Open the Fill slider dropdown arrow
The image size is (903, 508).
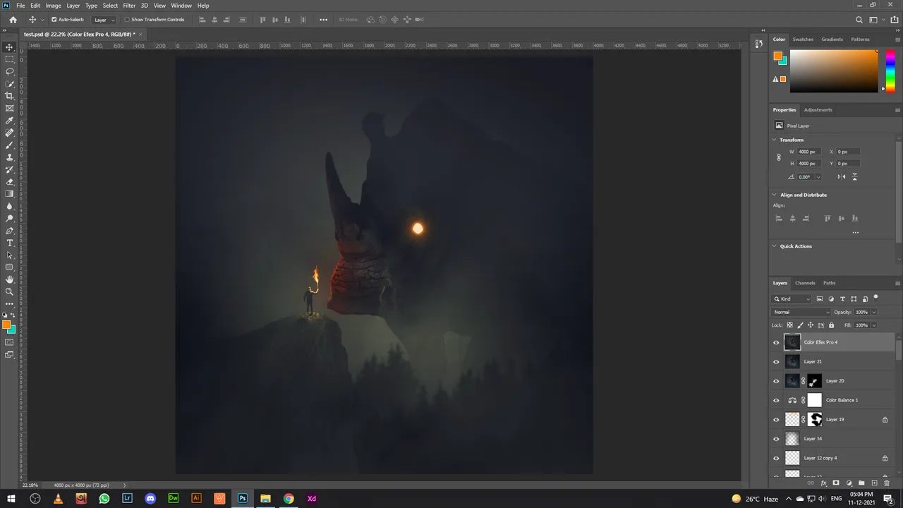[x=874, y=325]
